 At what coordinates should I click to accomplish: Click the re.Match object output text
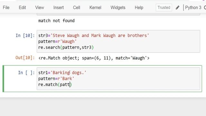point(94,58)
